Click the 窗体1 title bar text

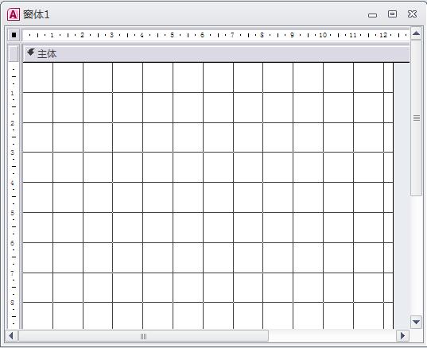pos(37,14)
